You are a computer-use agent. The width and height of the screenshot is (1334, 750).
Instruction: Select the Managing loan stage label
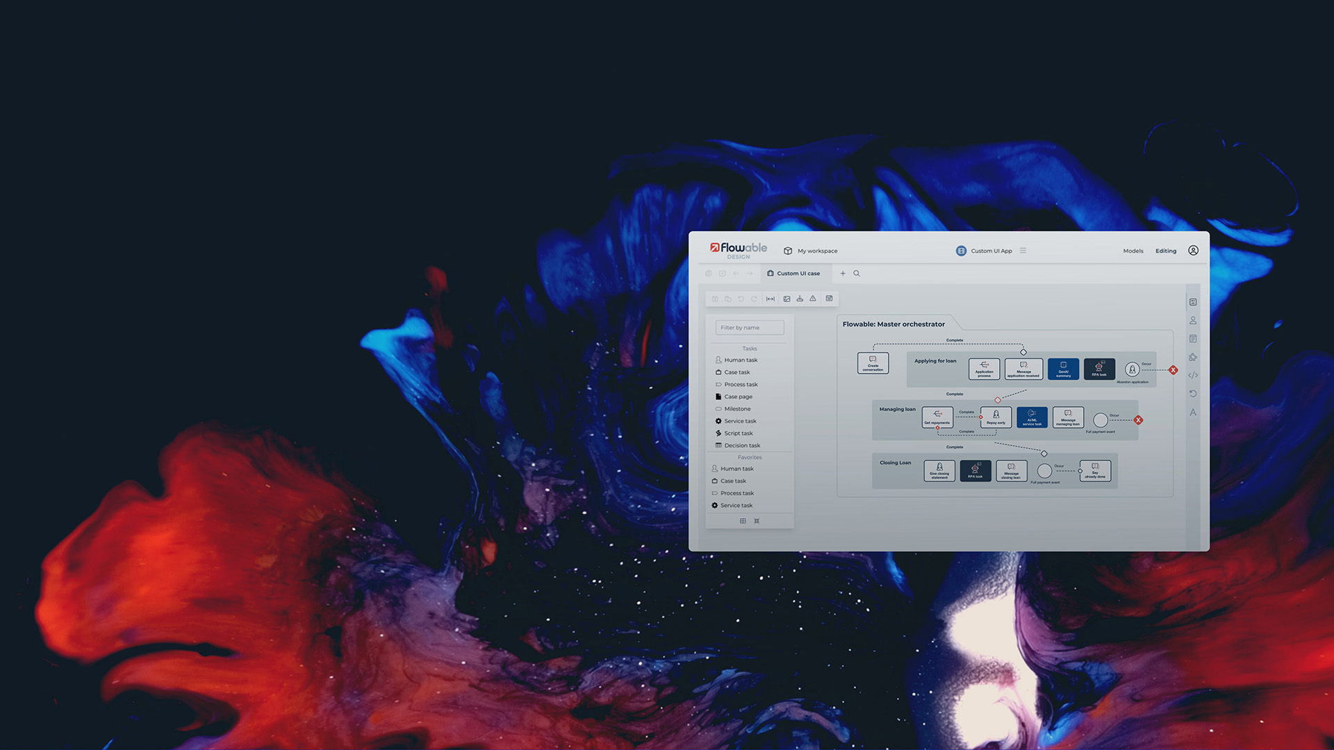[898, 409]
